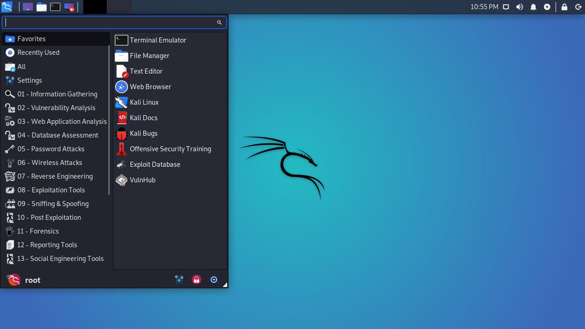Lock the screen using the red padlock icon
The image size is (585, 329).
196,280
